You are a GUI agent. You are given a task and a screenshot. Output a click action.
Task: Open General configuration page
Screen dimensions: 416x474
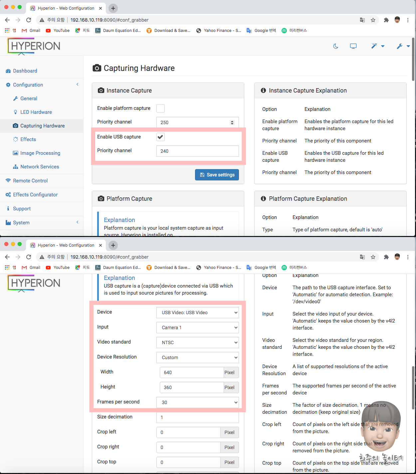(29, 99)
